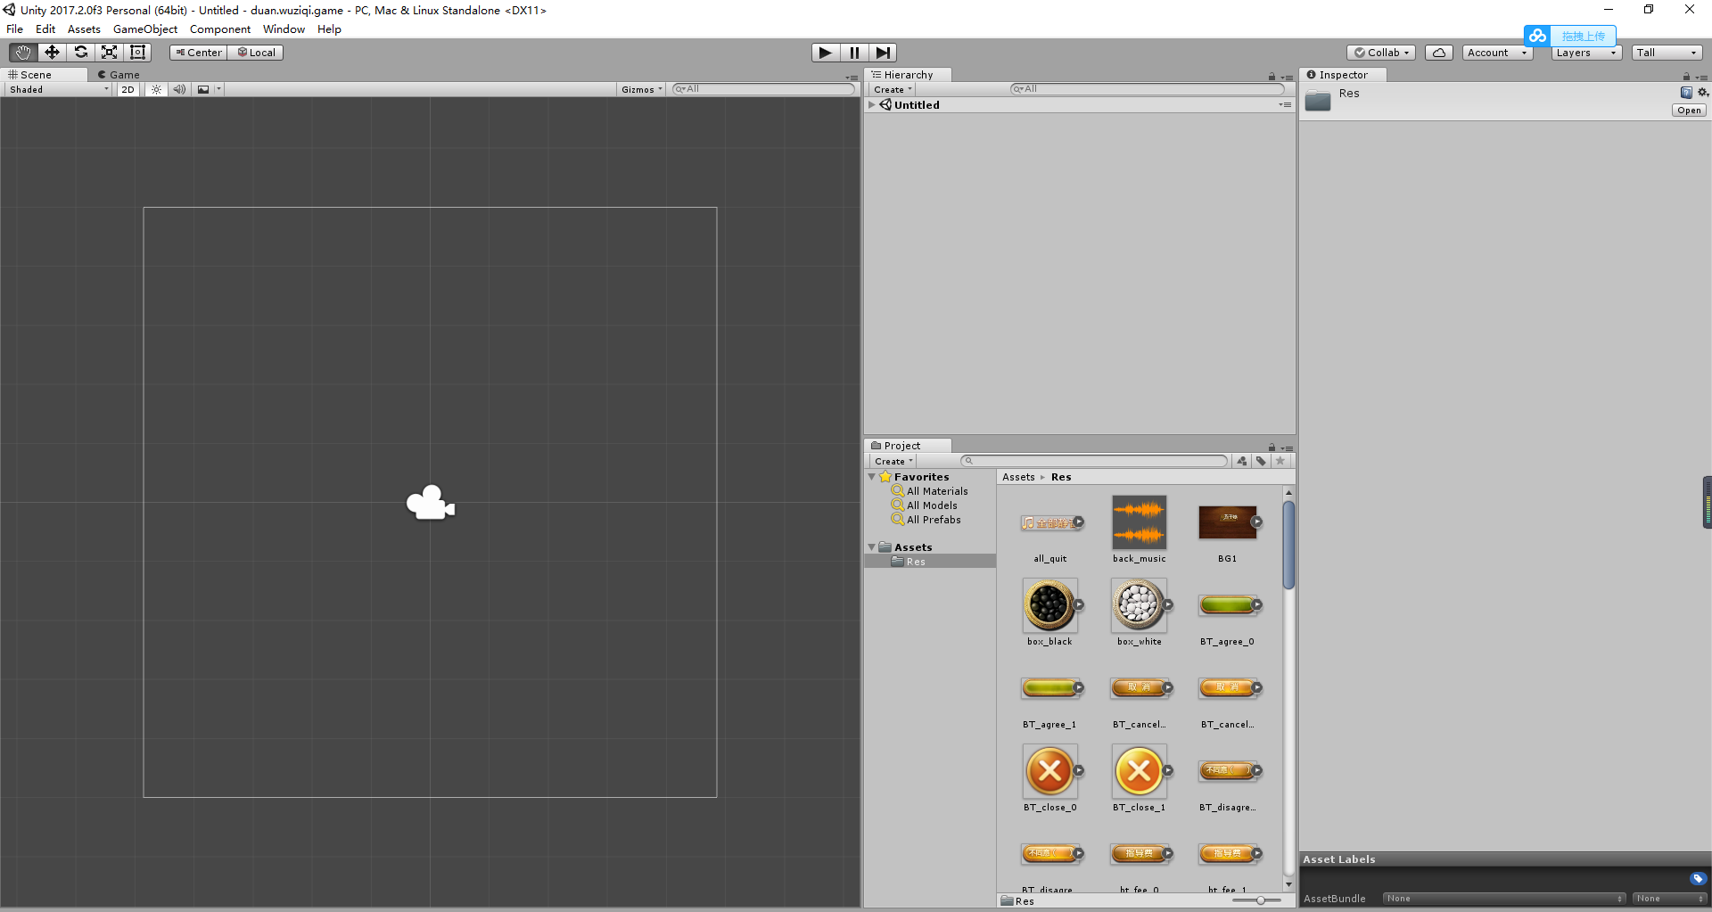1712x912 pixels.
Task: Select the Rotate tool
Action: coord(80,52)
